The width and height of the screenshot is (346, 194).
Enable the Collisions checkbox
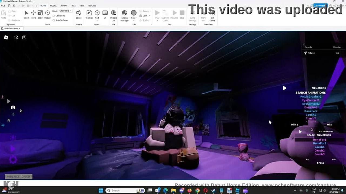[54, 16]
